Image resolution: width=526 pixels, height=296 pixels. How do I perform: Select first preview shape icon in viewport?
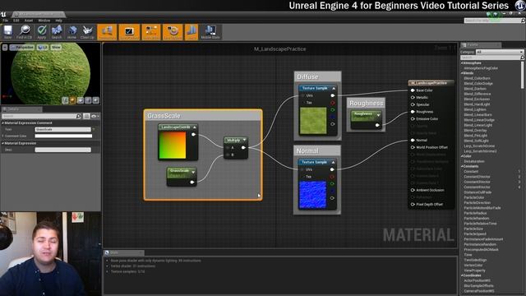(65, 100)
